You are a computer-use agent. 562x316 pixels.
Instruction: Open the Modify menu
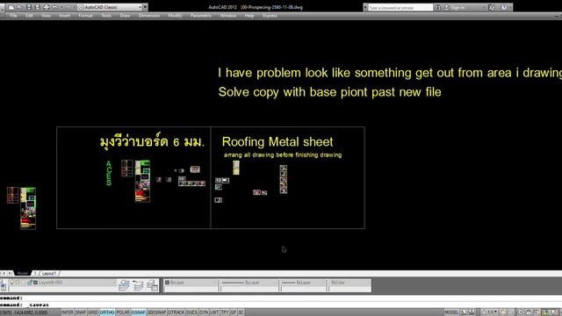[175, 16]
